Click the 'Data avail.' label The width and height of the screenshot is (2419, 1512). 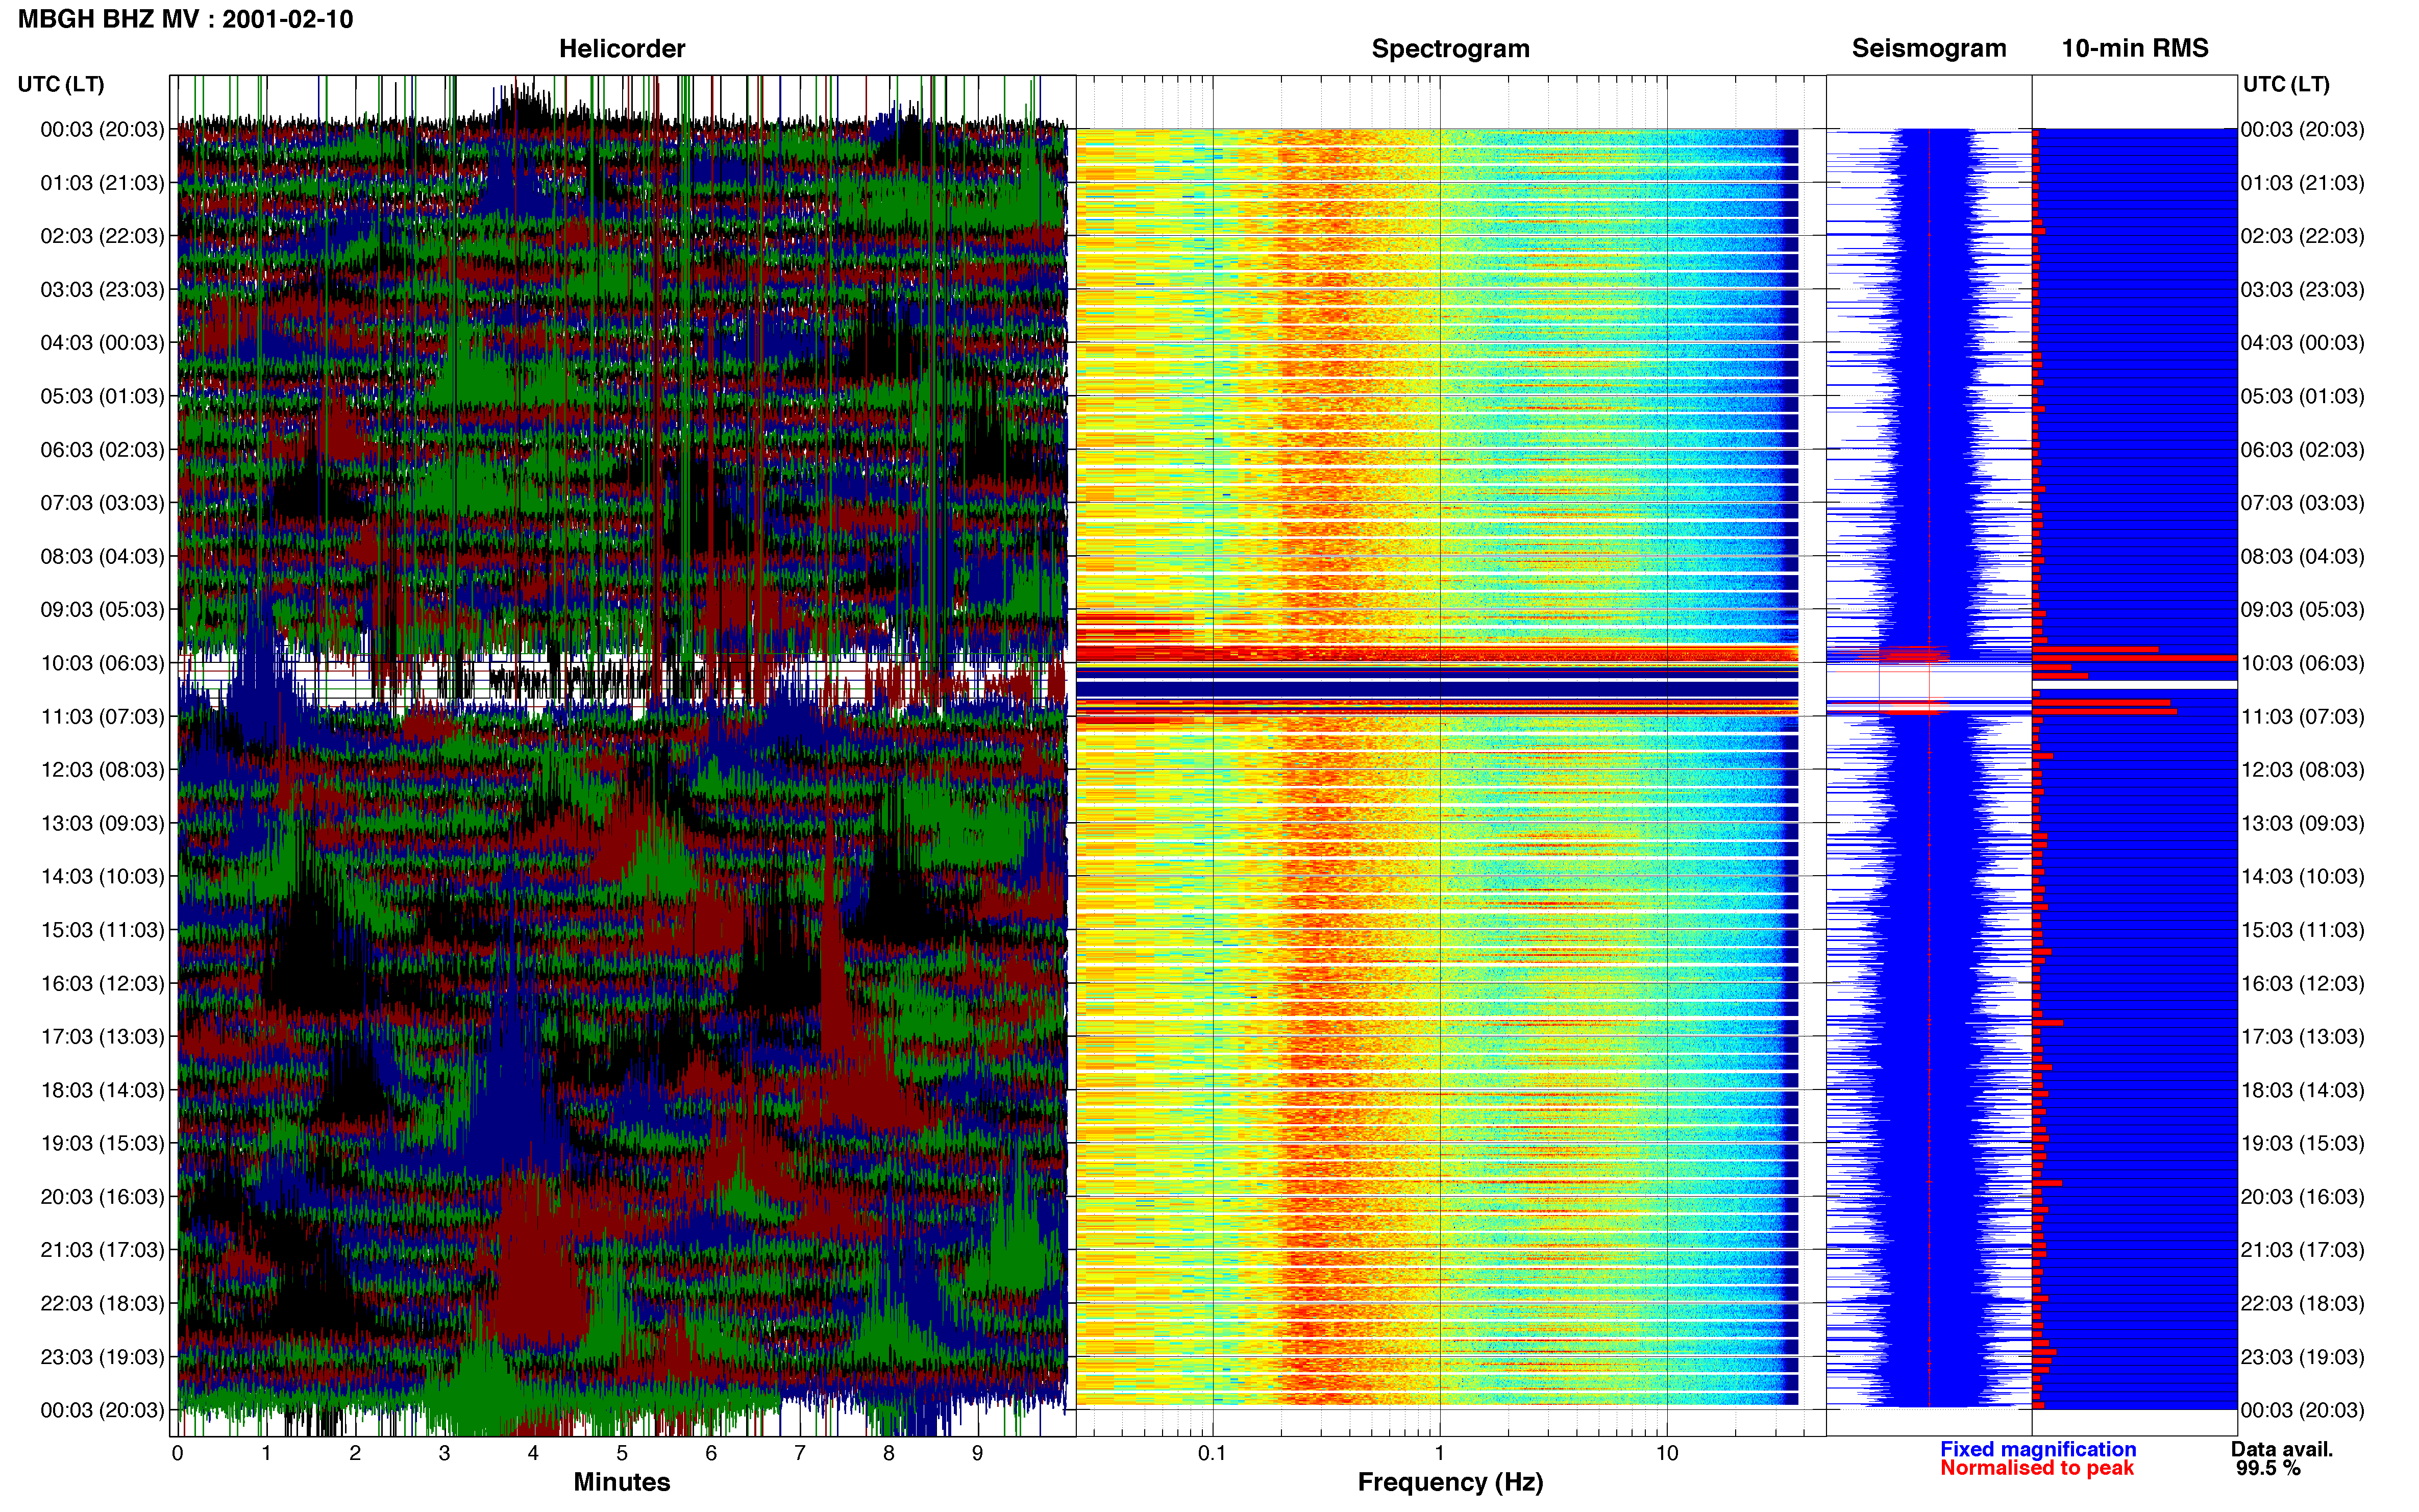pyautogui.click(x=2282, y=1449)
